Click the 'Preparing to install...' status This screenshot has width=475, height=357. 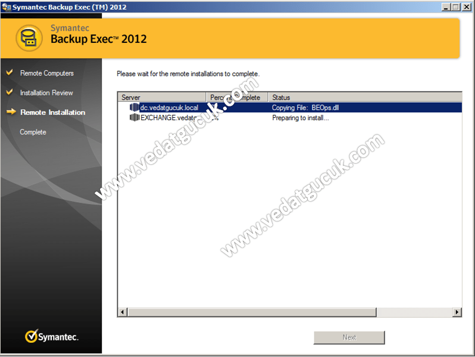[x=301, y=118]
